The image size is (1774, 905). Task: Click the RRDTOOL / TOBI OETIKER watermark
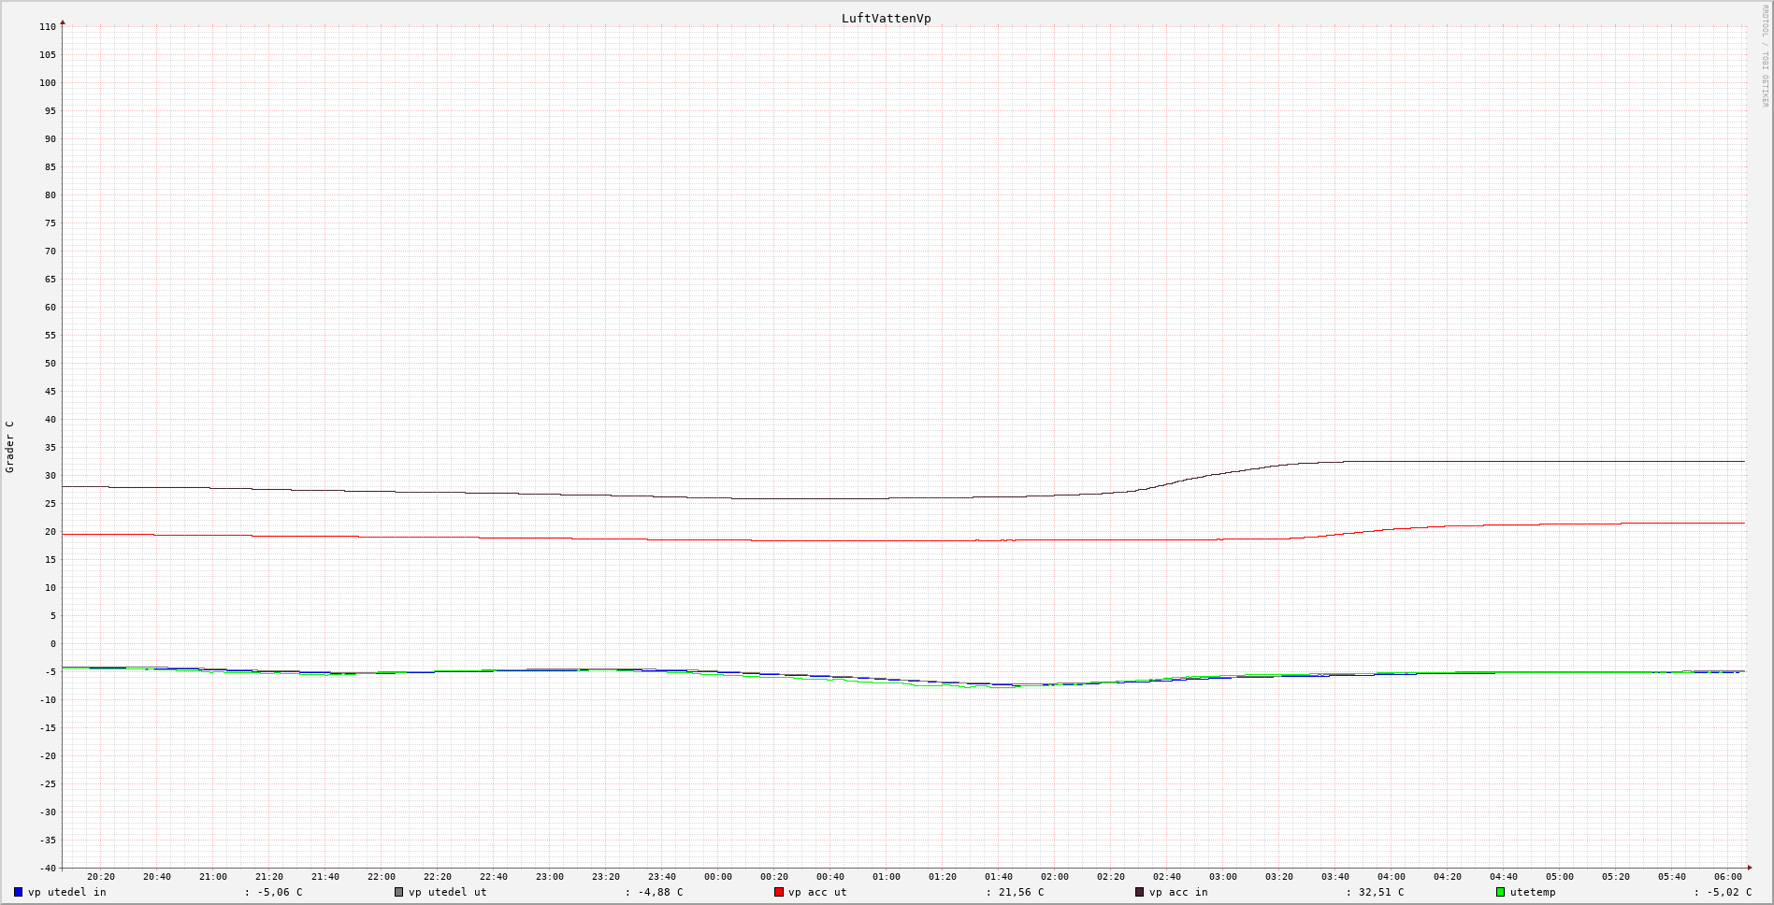[1765, 56]
